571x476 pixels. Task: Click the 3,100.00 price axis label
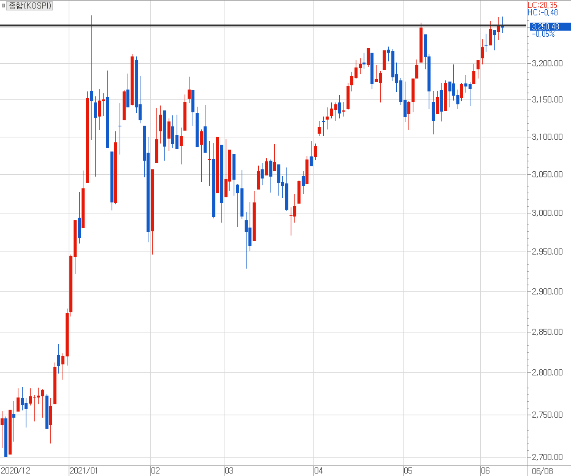click(547, 137)
